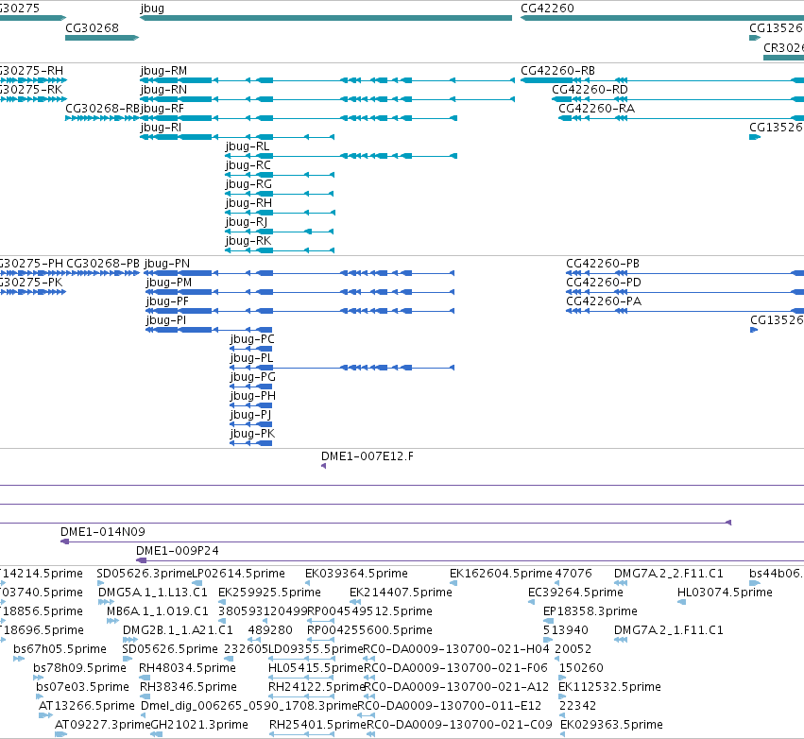Screen dimensions: 804x739
Task: Click protein feature jbug-PK
Action: [x=252, y=435]
